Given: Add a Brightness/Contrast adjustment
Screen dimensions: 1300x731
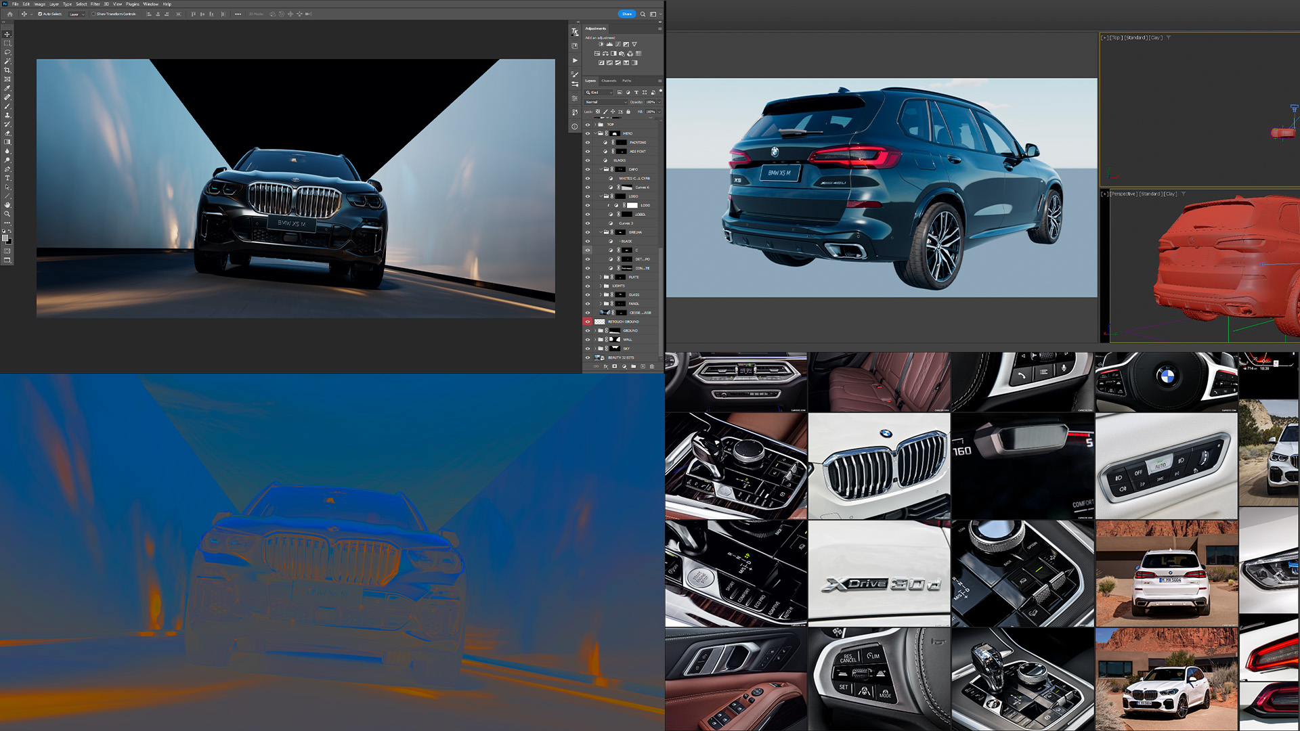Looking at the screenshot, I should click(x=601, y=44).
